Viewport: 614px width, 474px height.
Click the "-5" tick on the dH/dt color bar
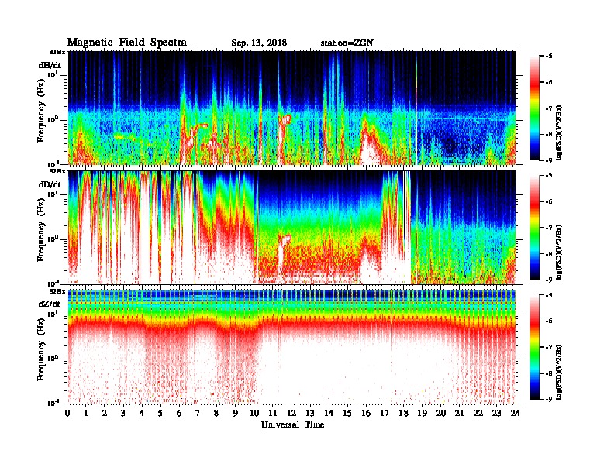point(549,57)
